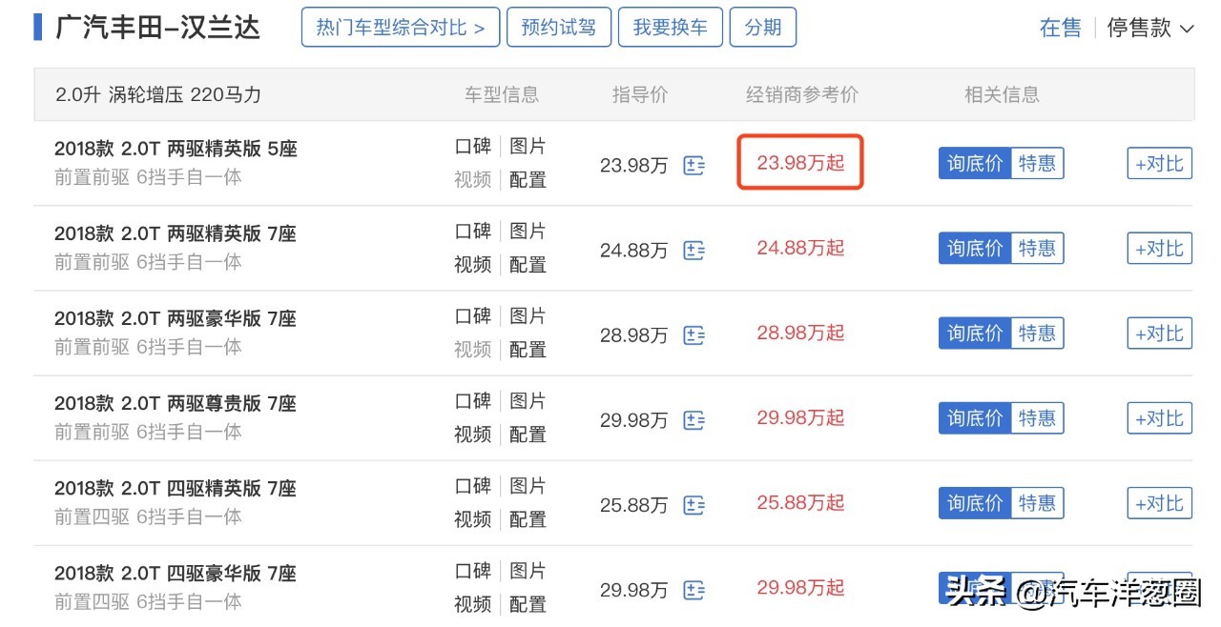The height and width of the screenshot is (627, 1221).
Task: Switch to the 在售 tab
Action: (x=1060, y=29)
